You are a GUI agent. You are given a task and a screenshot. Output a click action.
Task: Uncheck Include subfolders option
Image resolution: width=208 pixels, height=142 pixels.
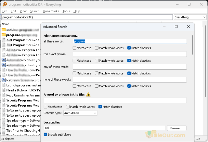coord(45,134)
